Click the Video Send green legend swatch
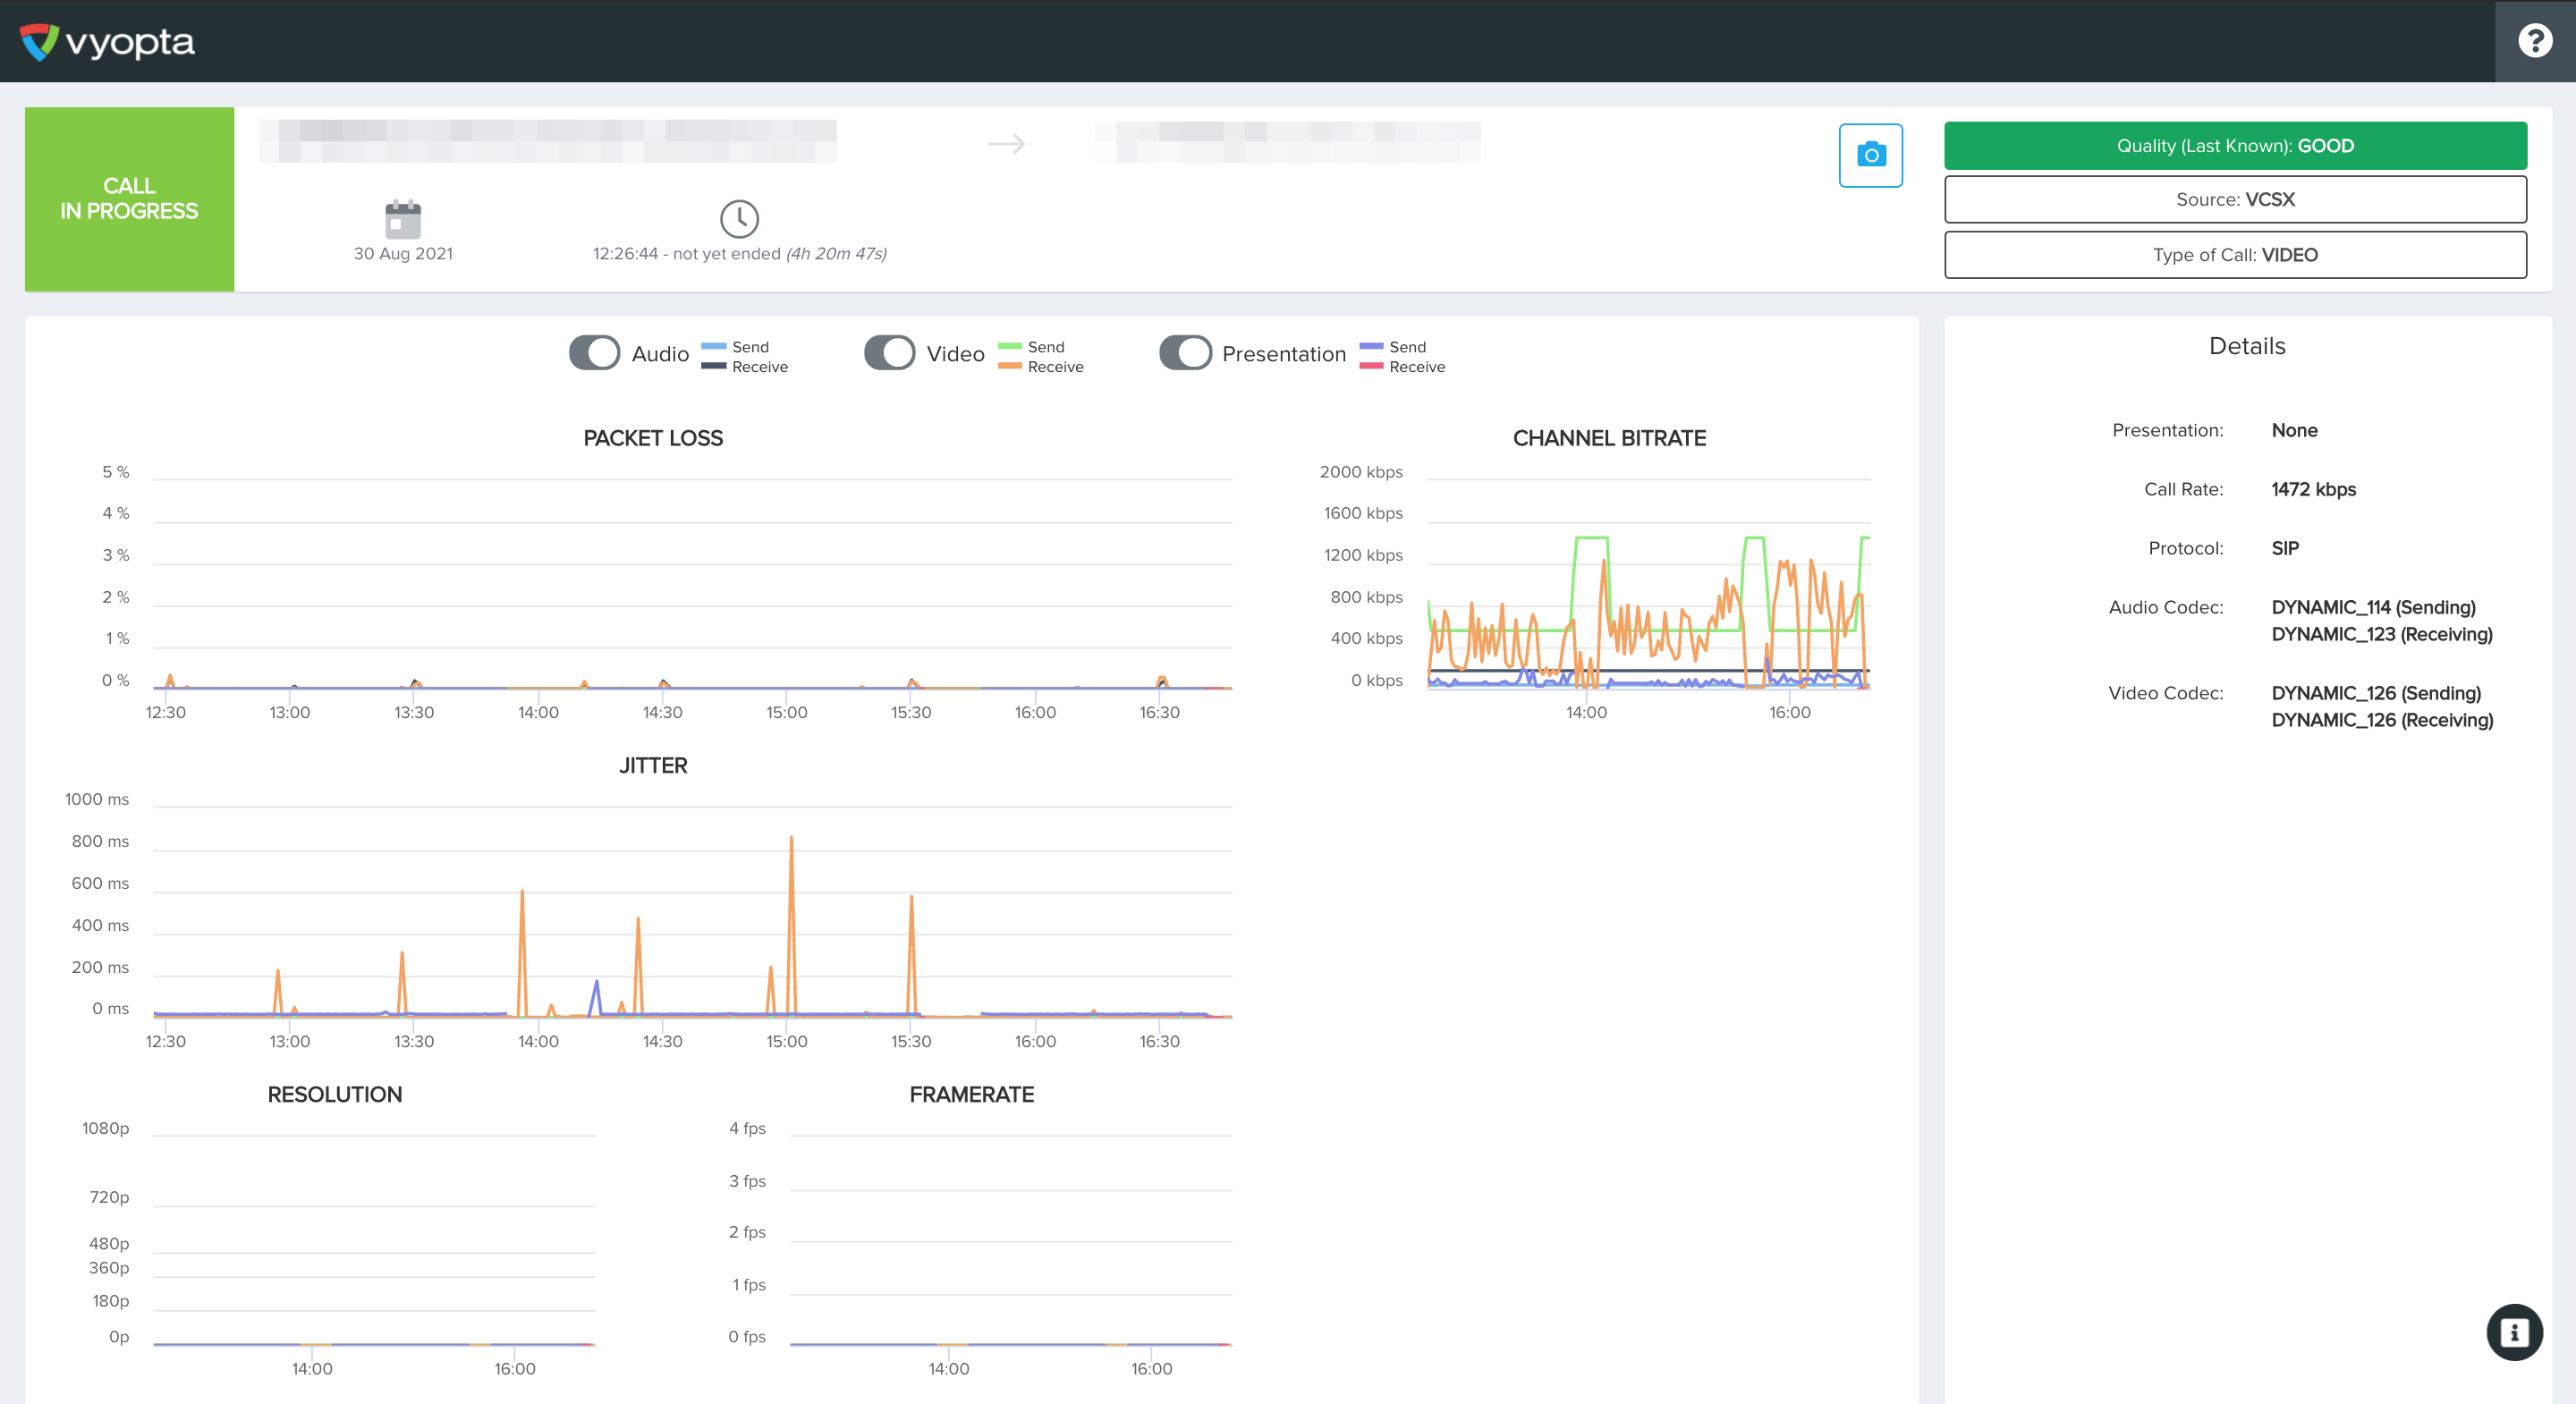 coord(1009,346)
